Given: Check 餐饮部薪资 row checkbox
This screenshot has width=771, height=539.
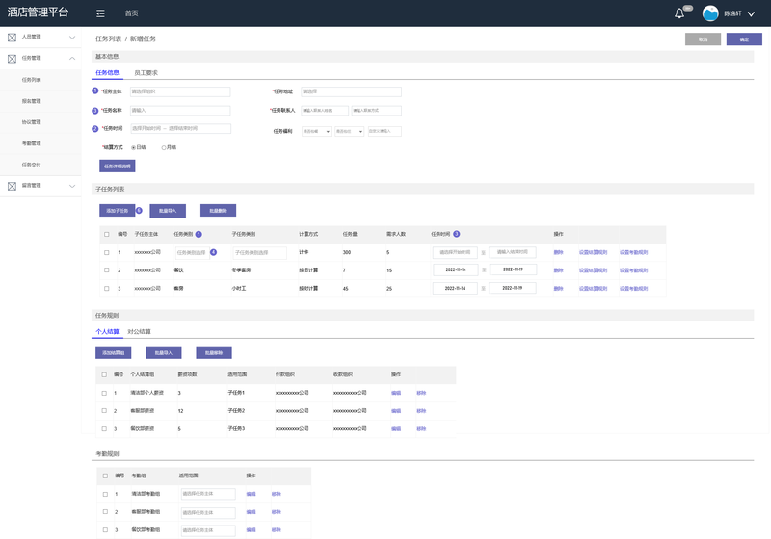Looking at the screenshot, I should (104, 428).
